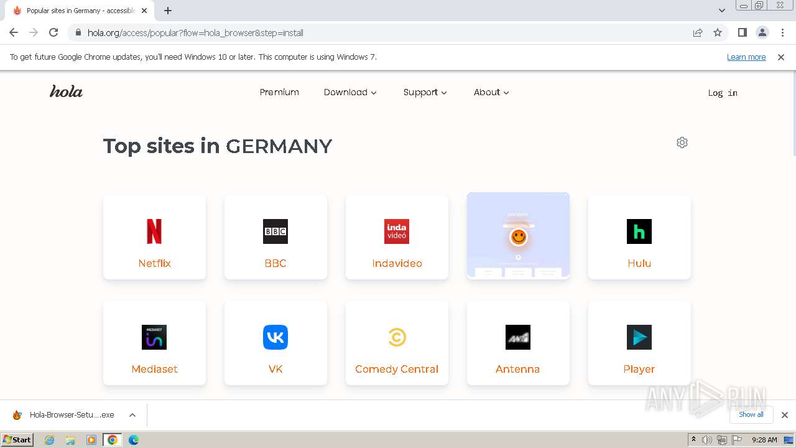Open the Netflix site card

click(154, 237)
